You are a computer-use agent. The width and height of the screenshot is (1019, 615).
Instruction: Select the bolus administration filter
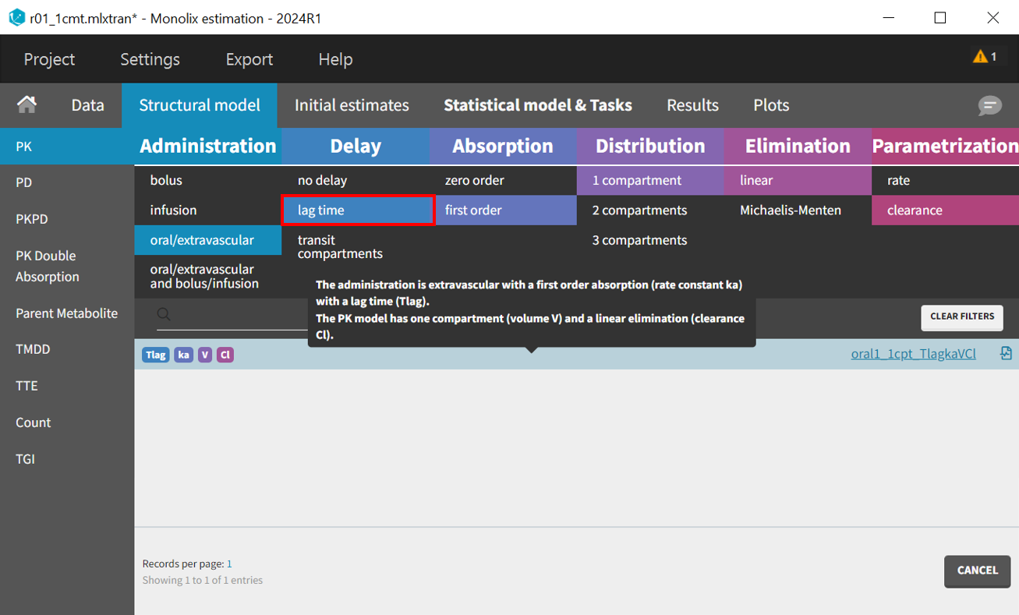166,180
